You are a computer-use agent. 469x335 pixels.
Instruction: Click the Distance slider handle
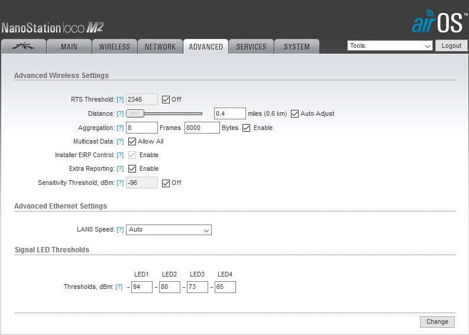tap(135, 113)
